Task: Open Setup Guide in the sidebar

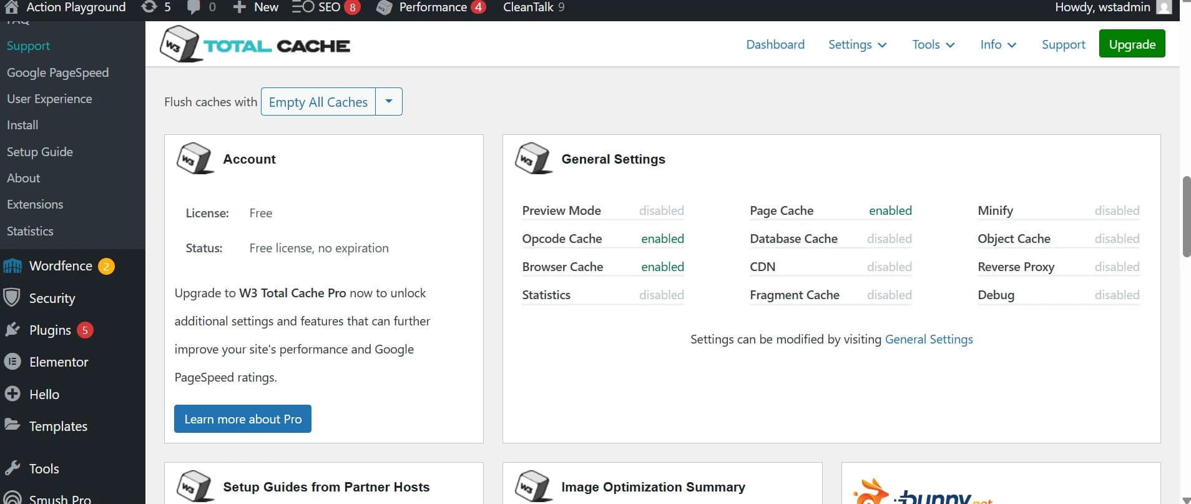Action: (x=40, y=152)
